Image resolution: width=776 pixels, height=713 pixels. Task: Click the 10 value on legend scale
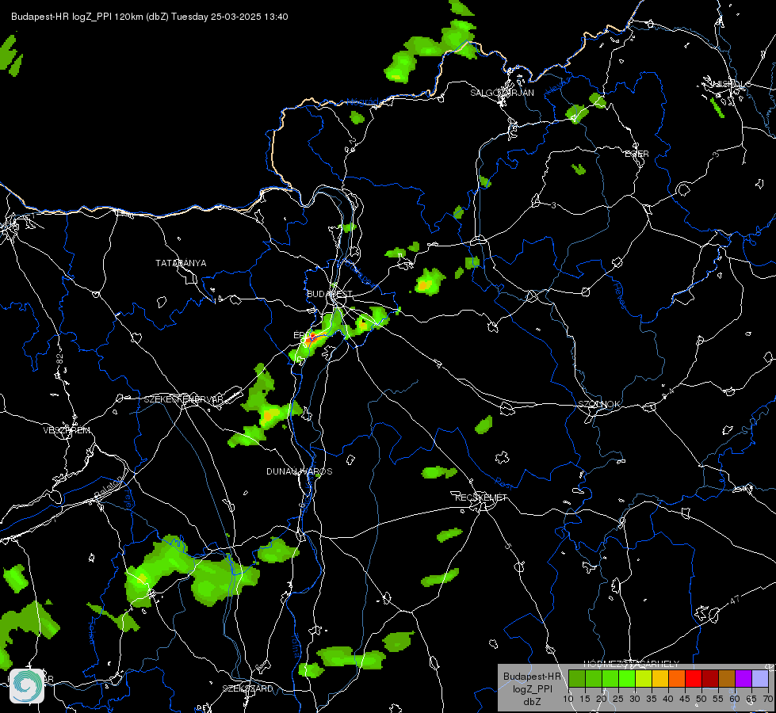(x=568, y=699)
